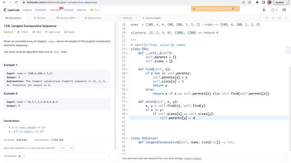291x163 pixels.
Task: Place cursor on empty line 42
Action: [209, 122]
